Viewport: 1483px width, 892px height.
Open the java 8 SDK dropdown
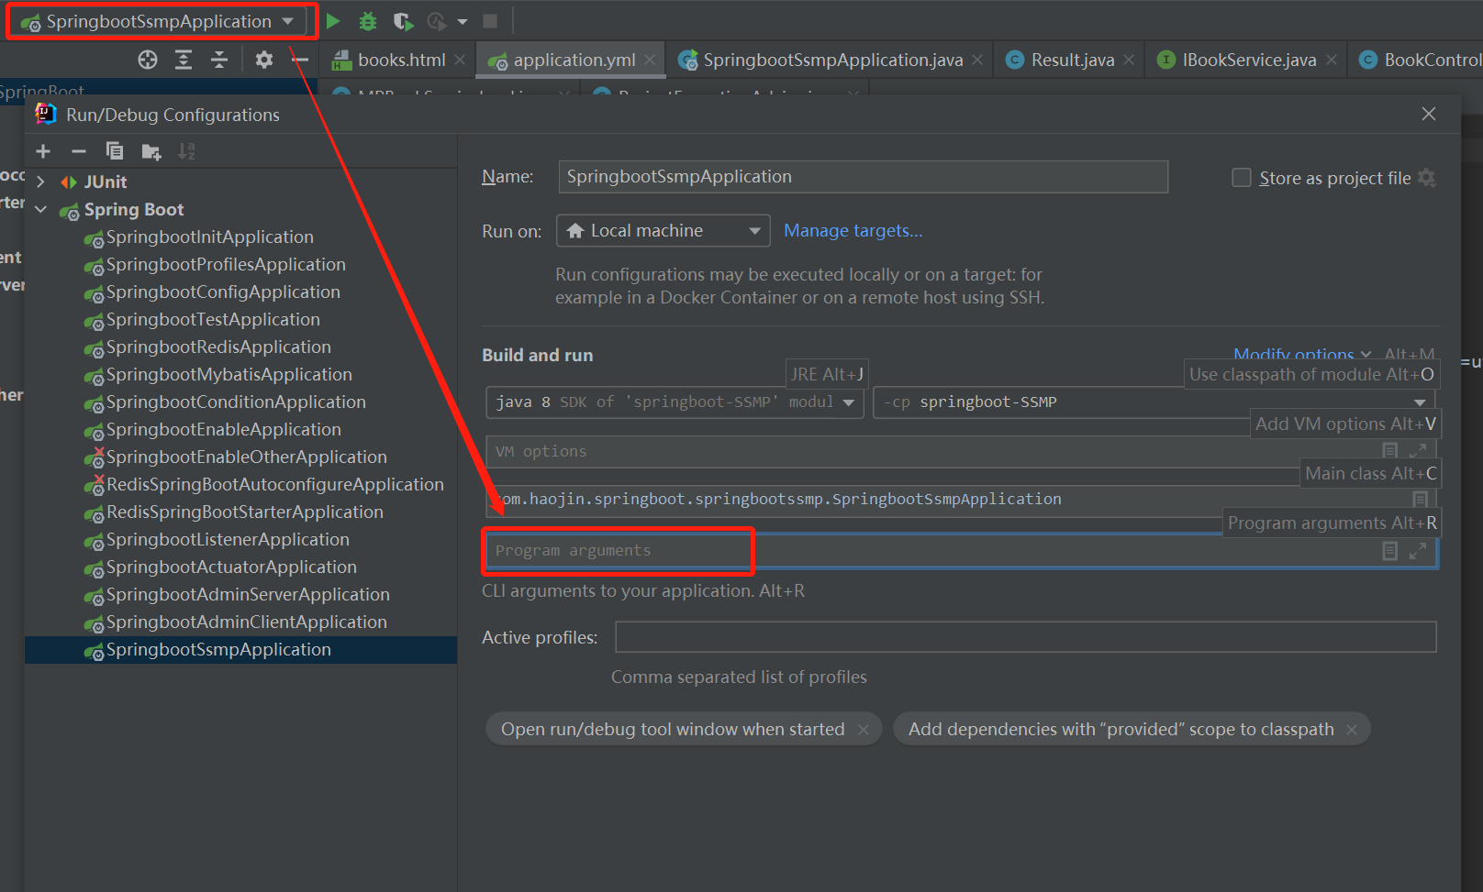coord(675,402)
